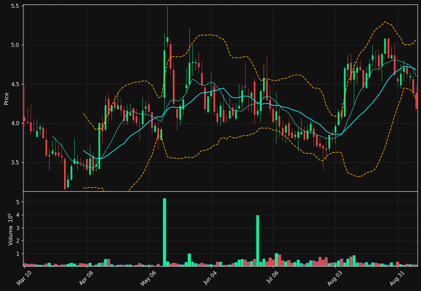Click the volume axis 5 label

click(18, 202)
